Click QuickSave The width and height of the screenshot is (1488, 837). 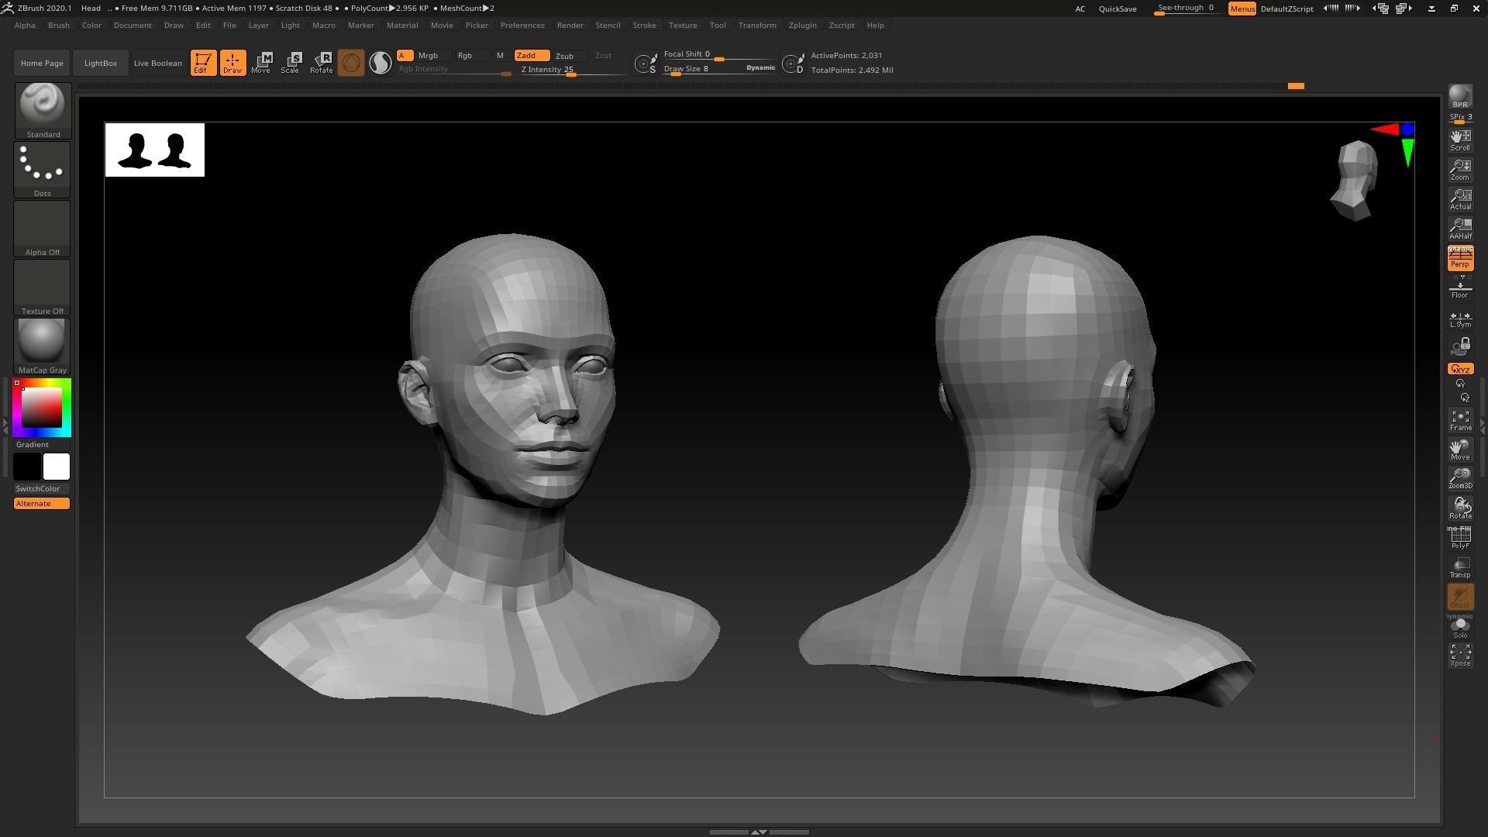click(1118, 9)
